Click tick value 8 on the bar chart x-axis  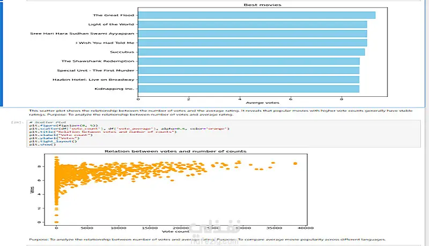click(342, 99)
